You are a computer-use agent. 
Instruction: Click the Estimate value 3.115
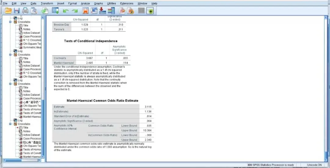(148, 107)
